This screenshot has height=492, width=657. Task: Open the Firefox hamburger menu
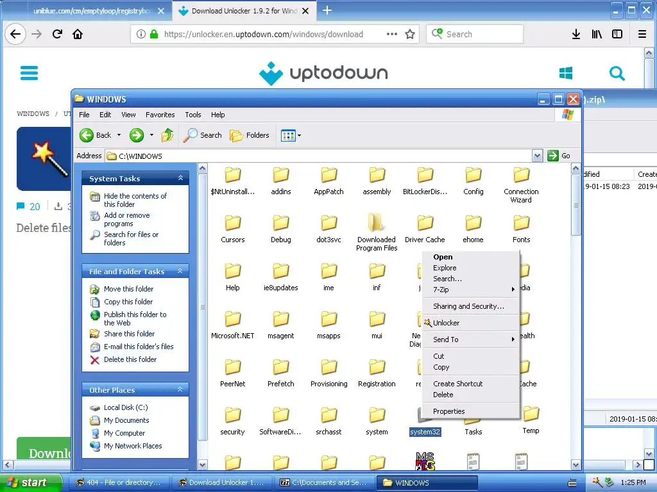[642, 34]
